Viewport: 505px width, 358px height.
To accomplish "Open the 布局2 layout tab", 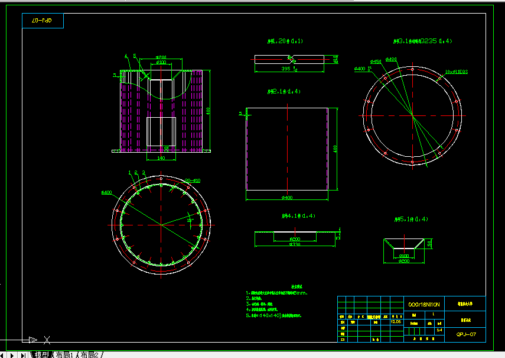I will (x=89, y=355).
